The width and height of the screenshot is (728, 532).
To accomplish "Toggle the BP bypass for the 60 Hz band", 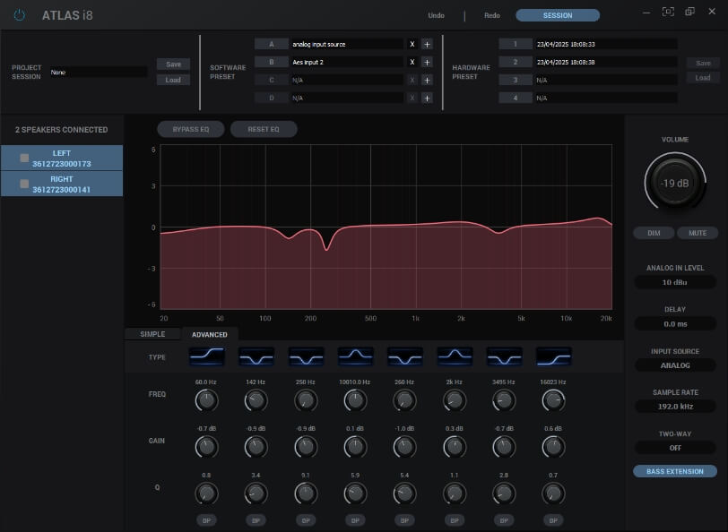I will pyautogui.click(x=206, y=519).
